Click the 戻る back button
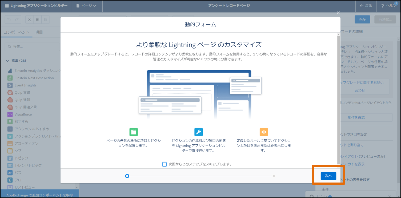The height and width of the screenshot is (198, 401). pos(366,6)
